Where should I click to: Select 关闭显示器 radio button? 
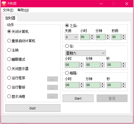18,69
